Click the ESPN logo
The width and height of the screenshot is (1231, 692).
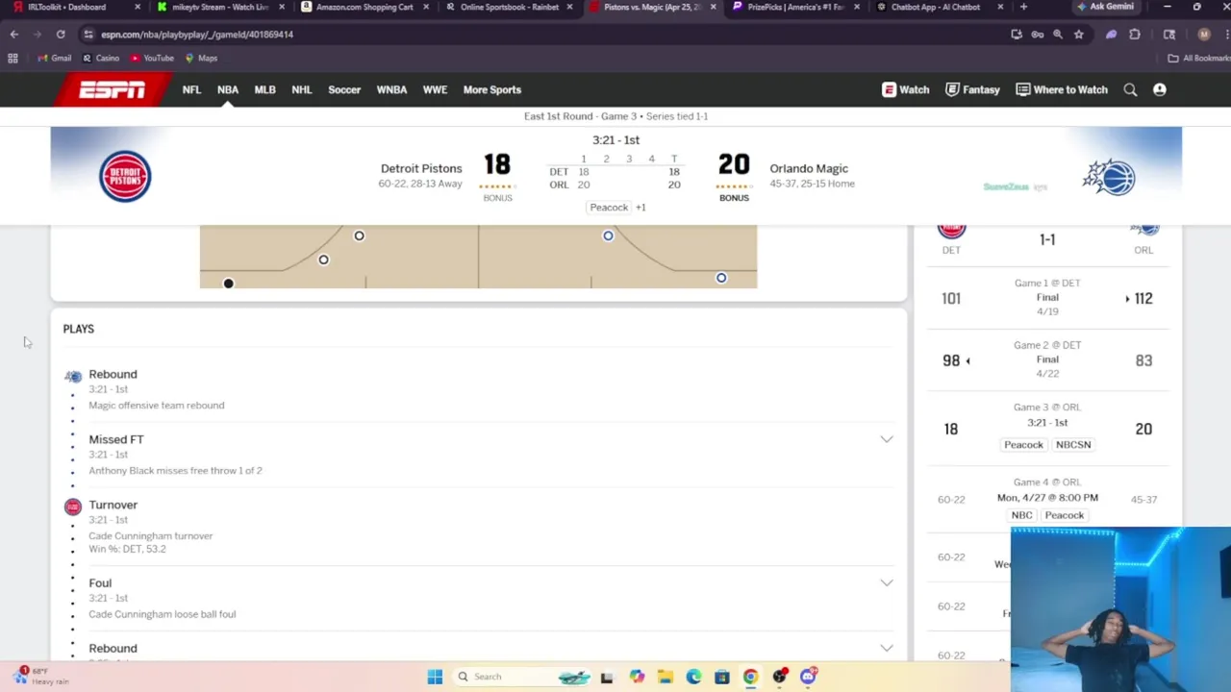coord(113,89)
